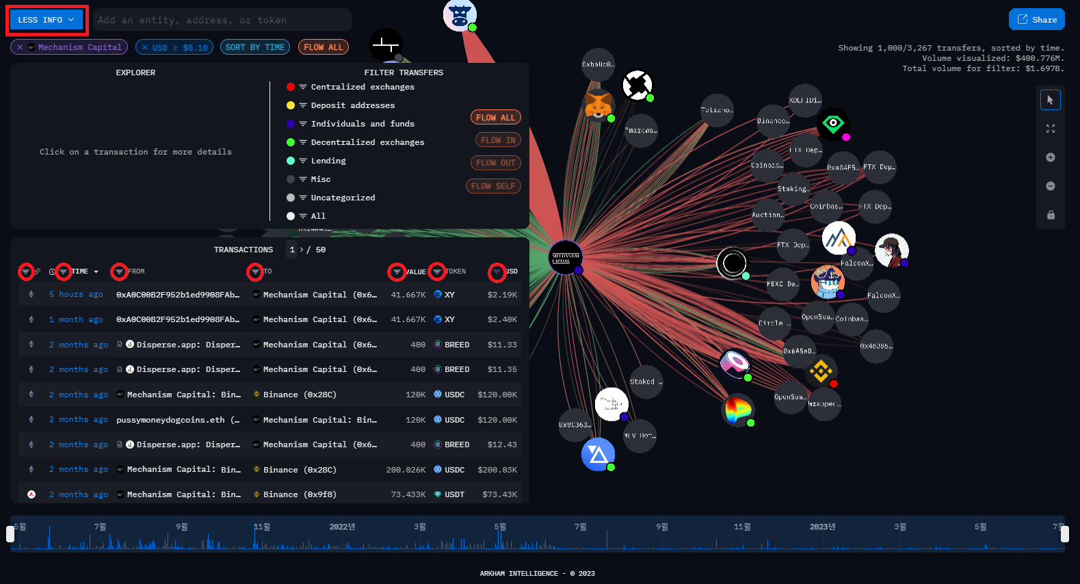Click the black circle ring node
The width and height of the screenshot is (1080, 584).
(x=733, y=263)
